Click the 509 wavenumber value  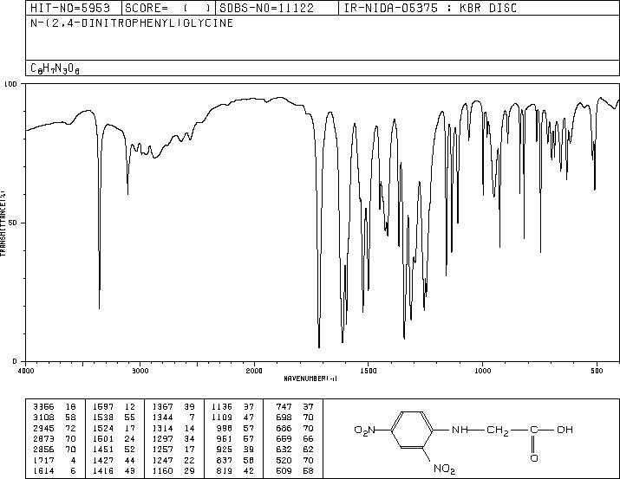[284, 471]
